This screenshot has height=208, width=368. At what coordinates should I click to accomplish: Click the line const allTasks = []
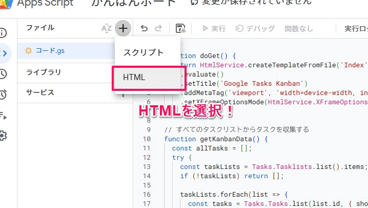pos(212,148)
